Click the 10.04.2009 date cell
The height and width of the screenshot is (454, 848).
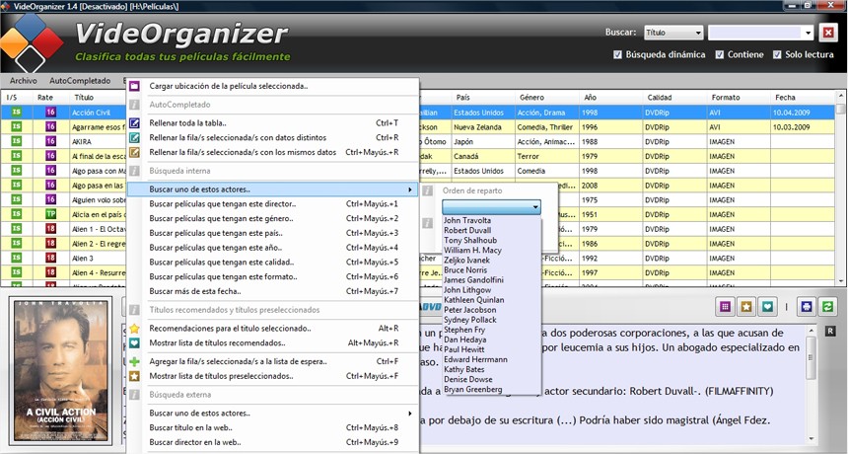(x=802, y=112)
